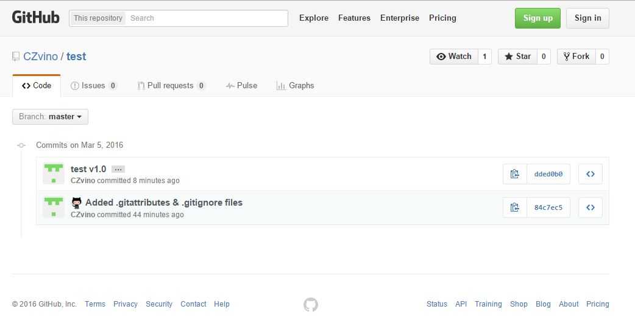Open Contact link in footer

pyautogui.click(x=193, y=304)
